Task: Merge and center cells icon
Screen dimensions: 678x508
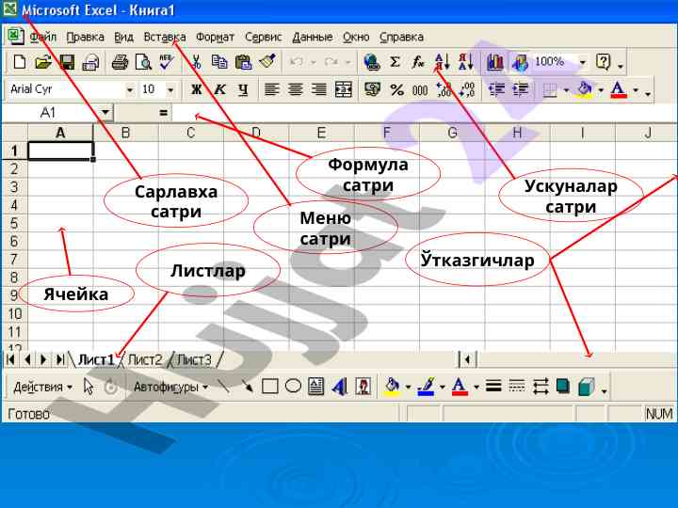Action: coord(344,89)
